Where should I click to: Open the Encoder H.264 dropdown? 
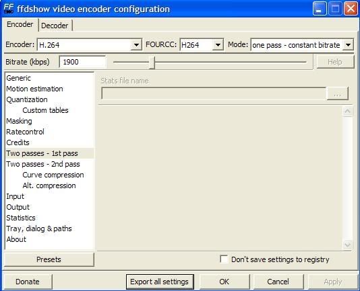136,45
